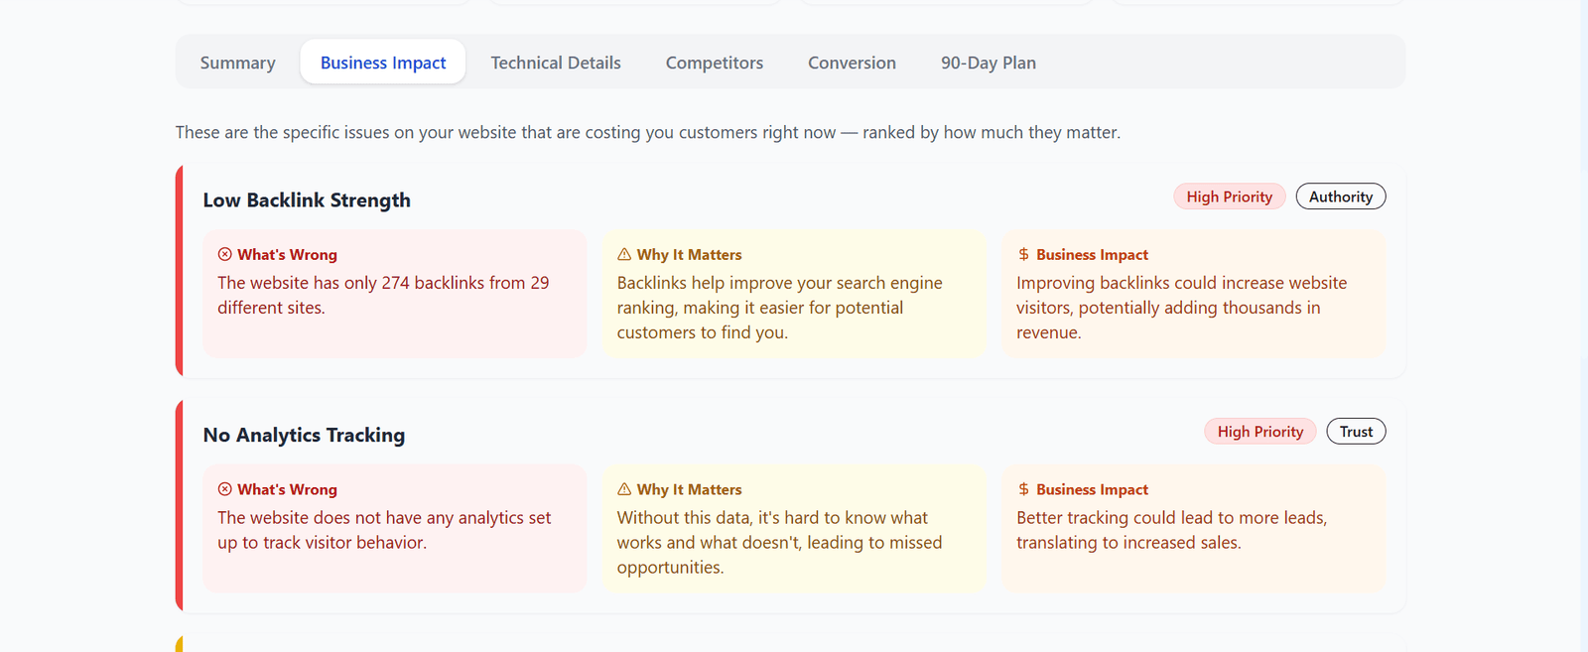The image size is (1588, 652).
Task: Click the dollar sign in the analytics Business Impact card
Action: pyautogui.click(x=1022, y=489)
